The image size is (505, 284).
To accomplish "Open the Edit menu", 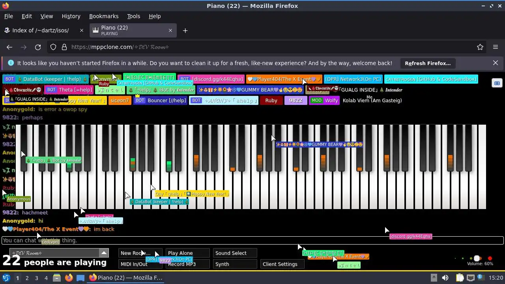I will pyautogui.click(x=27, y=16).
